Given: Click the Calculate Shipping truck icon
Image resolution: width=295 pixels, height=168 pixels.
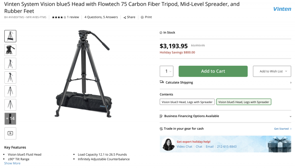Looking at the screenshot, I should point(161,82).
